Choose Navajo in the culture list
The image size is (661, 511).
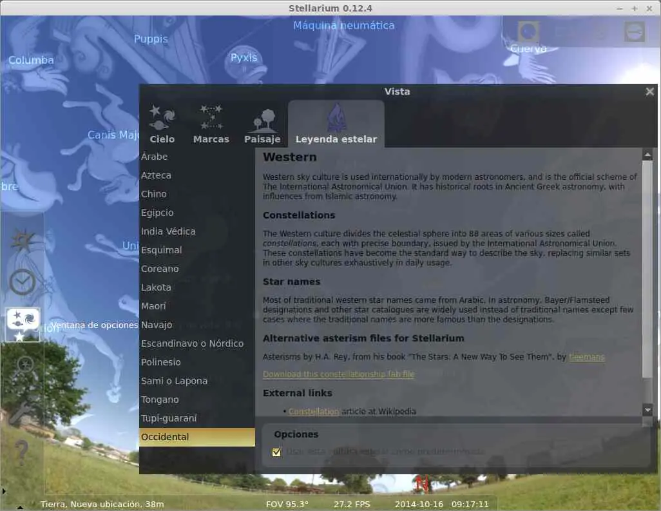click(x=197, y=325)
